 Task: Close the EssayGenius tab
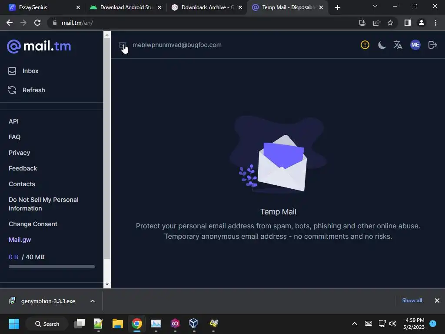click(x=78, y=7)
